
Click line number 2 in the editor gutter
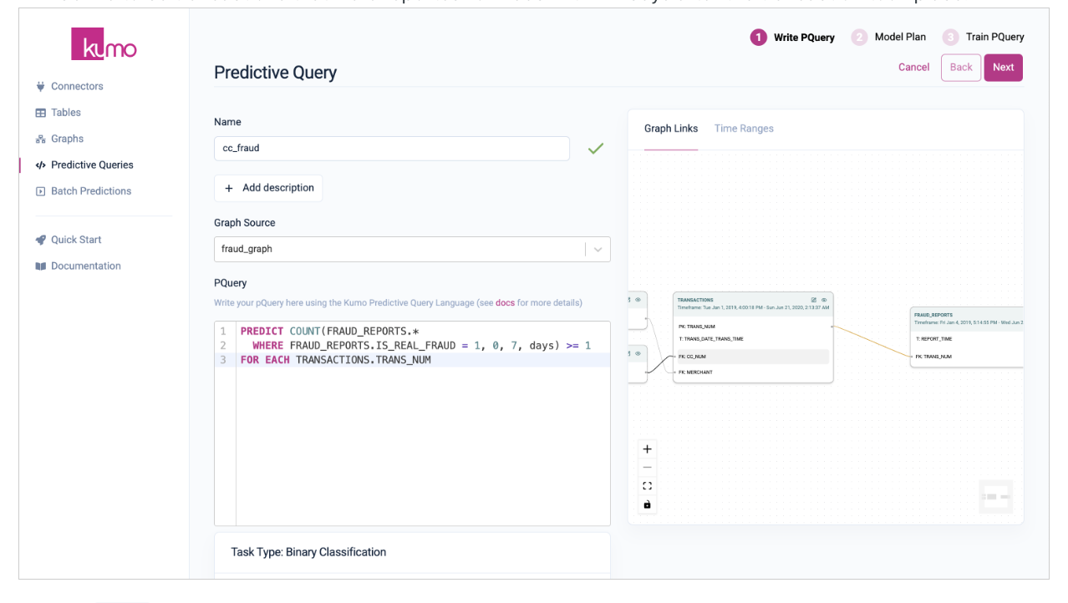223,345
